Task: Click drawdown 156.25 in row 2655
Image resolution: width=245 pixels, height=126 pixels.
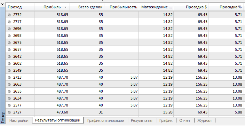Action: pyautogui.click(x=201, y=91)
